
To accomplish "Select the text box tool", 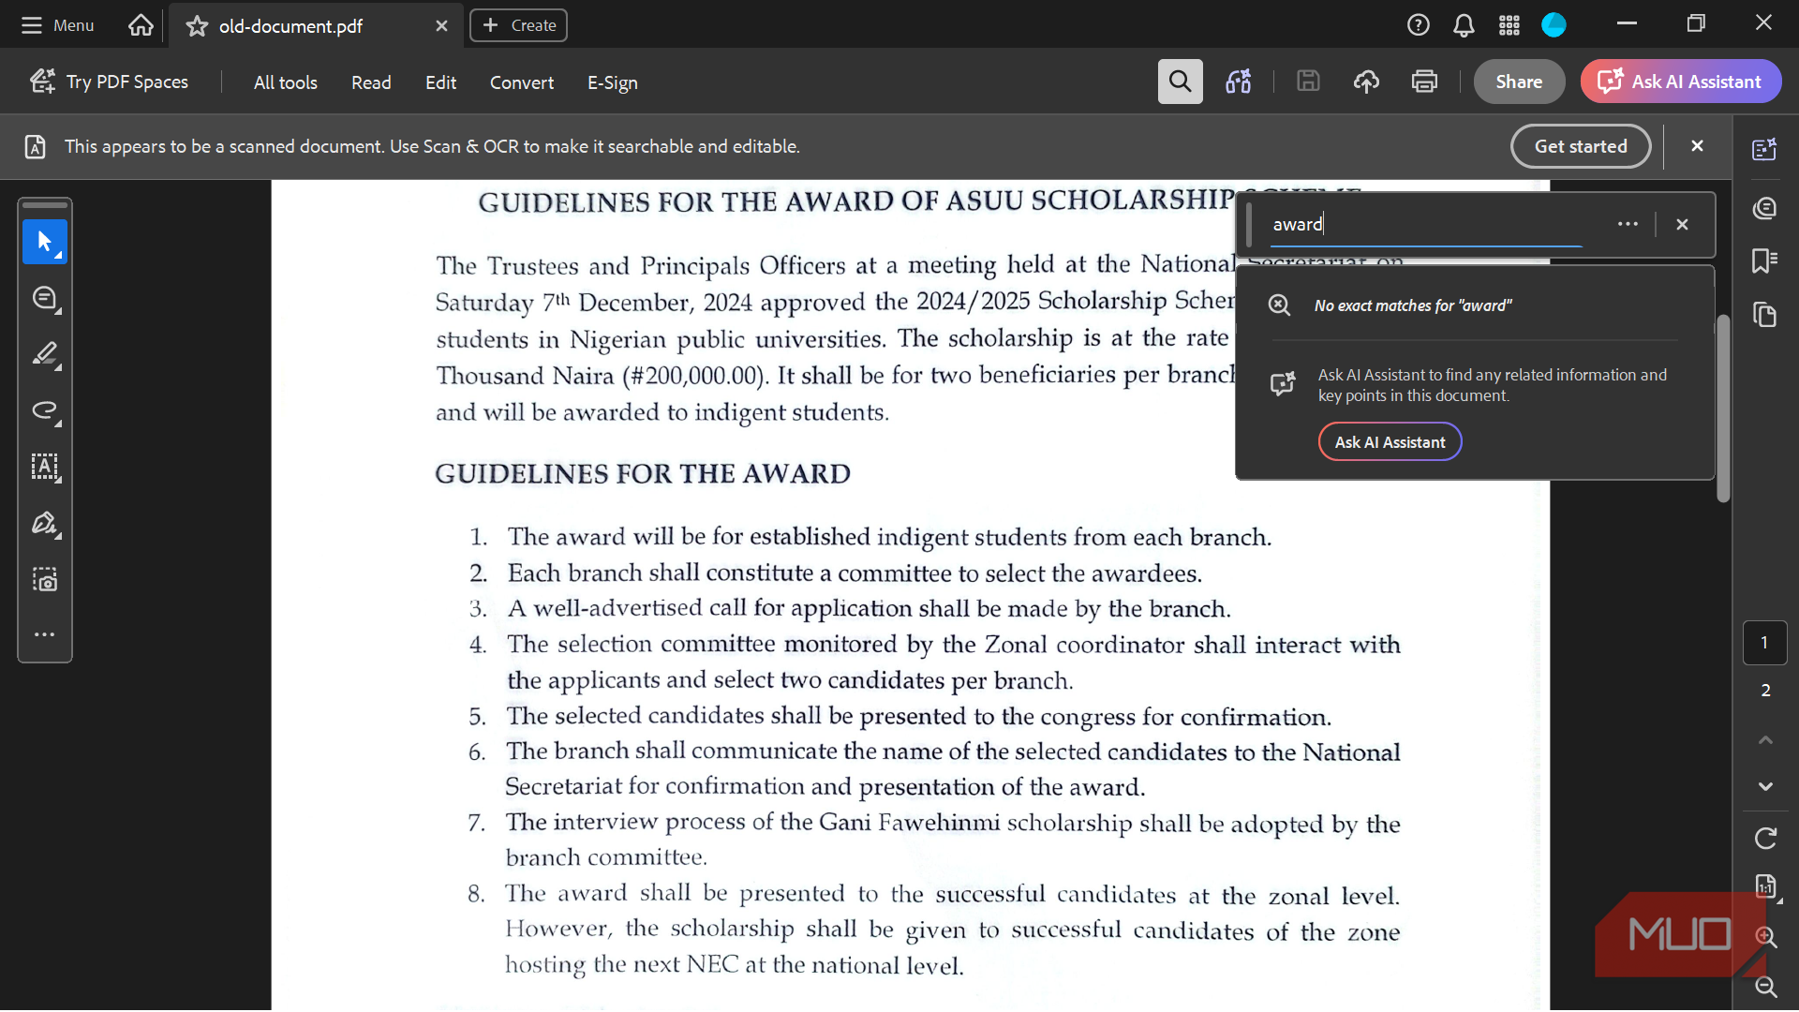I will (45, 467).
